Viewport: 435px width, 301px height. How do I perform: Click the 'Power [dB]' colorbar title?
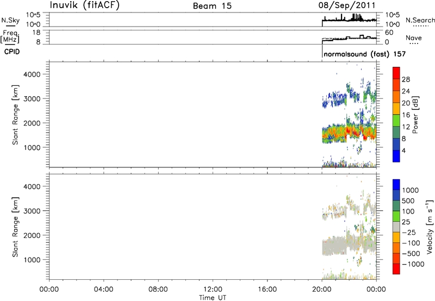pos(415,115)
